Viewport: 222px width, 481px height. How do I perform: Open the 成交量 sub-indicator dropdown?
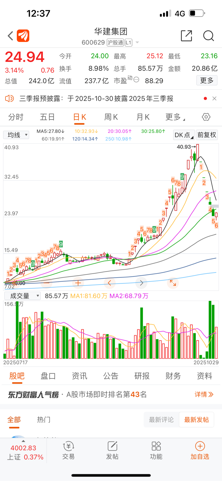tap(22, 296)
